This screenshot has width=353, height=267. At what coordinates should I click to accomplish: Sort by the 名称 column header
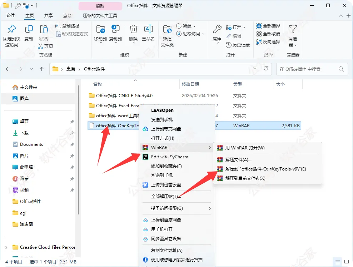point(98,84)
